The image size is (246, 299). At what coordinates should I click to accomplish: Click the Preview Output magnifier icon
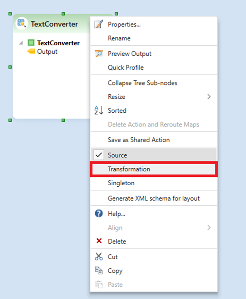coord(99,53)
